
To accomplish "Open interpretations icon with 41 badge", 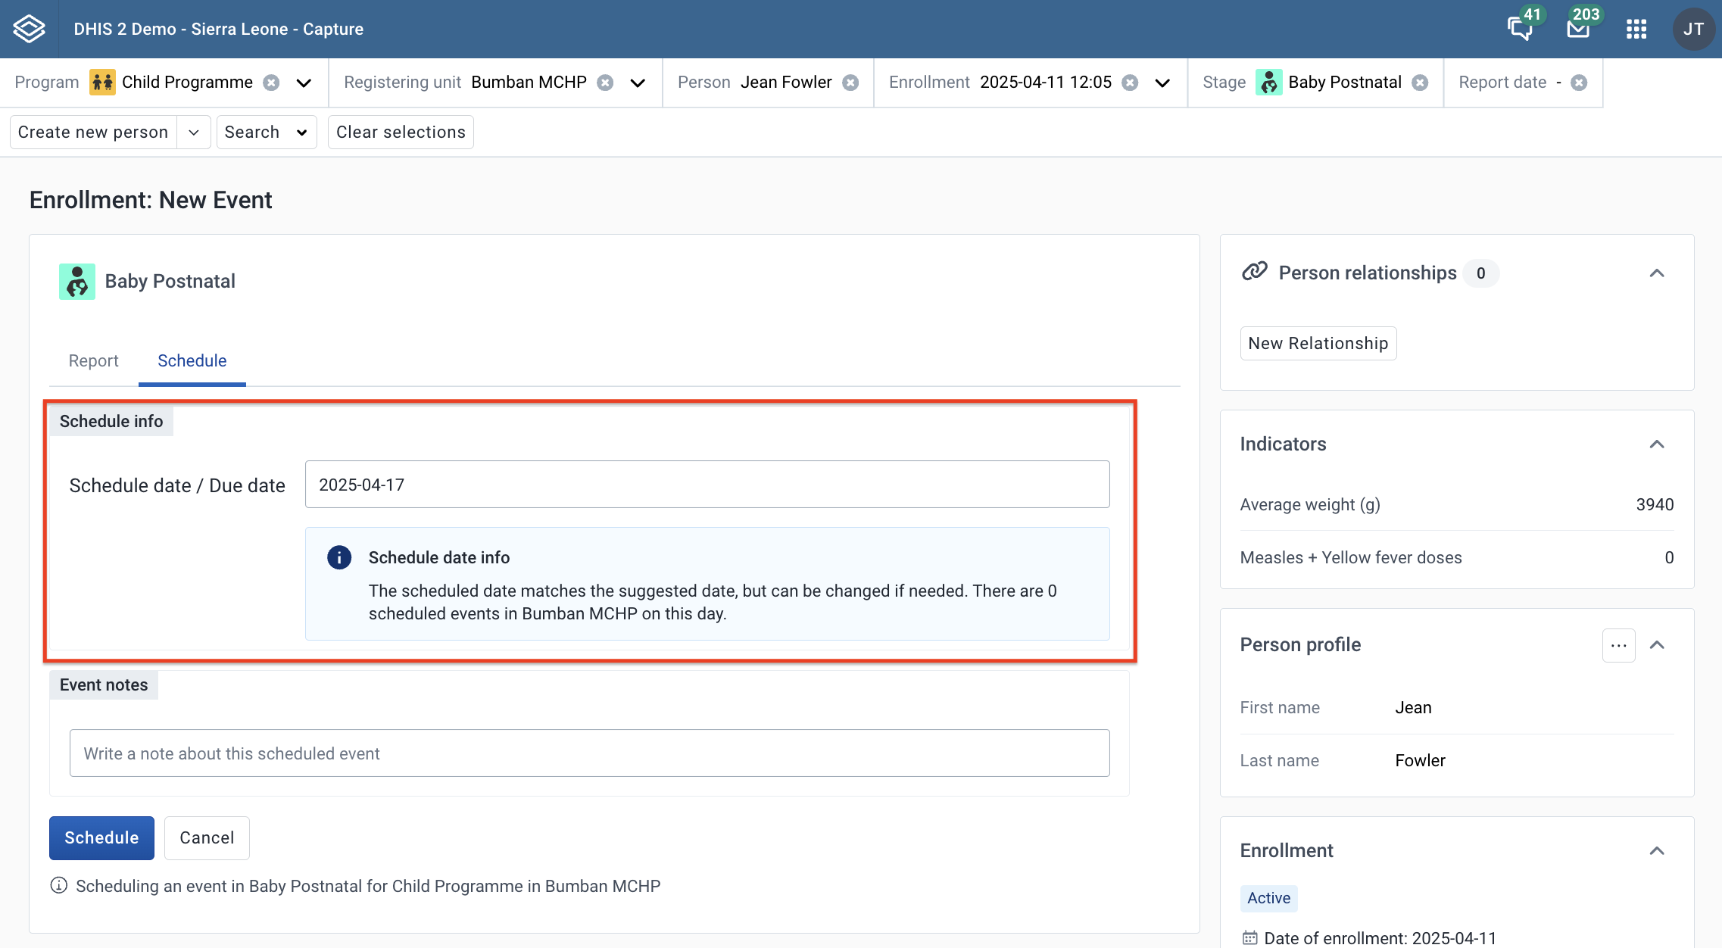I will pos(1521,29).
